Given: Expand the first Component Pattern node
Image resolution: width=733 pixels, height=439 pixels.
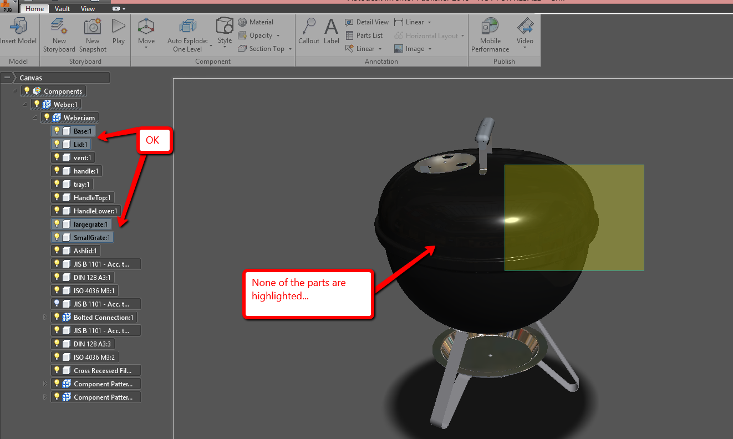Looking at the screenshot, I should pyautogui.click(x=45, y=384).
